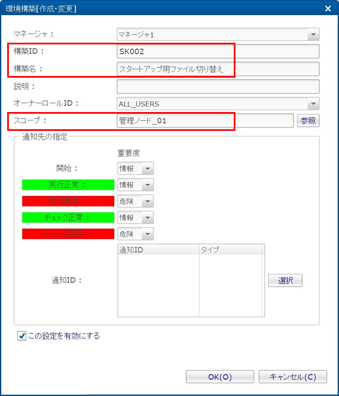Click the 選択 button for notification IDs
This screenshot has width=339, height=396.
point(285,280)
